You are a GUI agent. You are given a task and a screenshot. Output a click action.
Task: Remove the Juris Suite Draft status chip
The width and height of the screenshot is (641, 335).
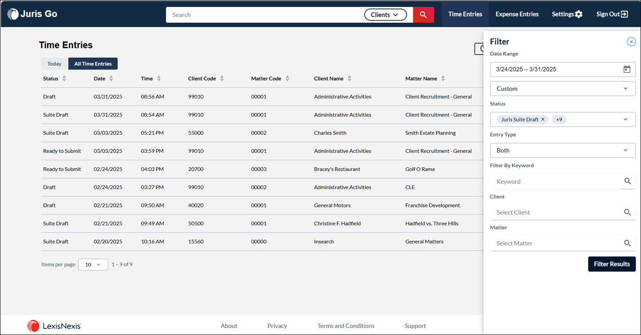click(543, 119)
